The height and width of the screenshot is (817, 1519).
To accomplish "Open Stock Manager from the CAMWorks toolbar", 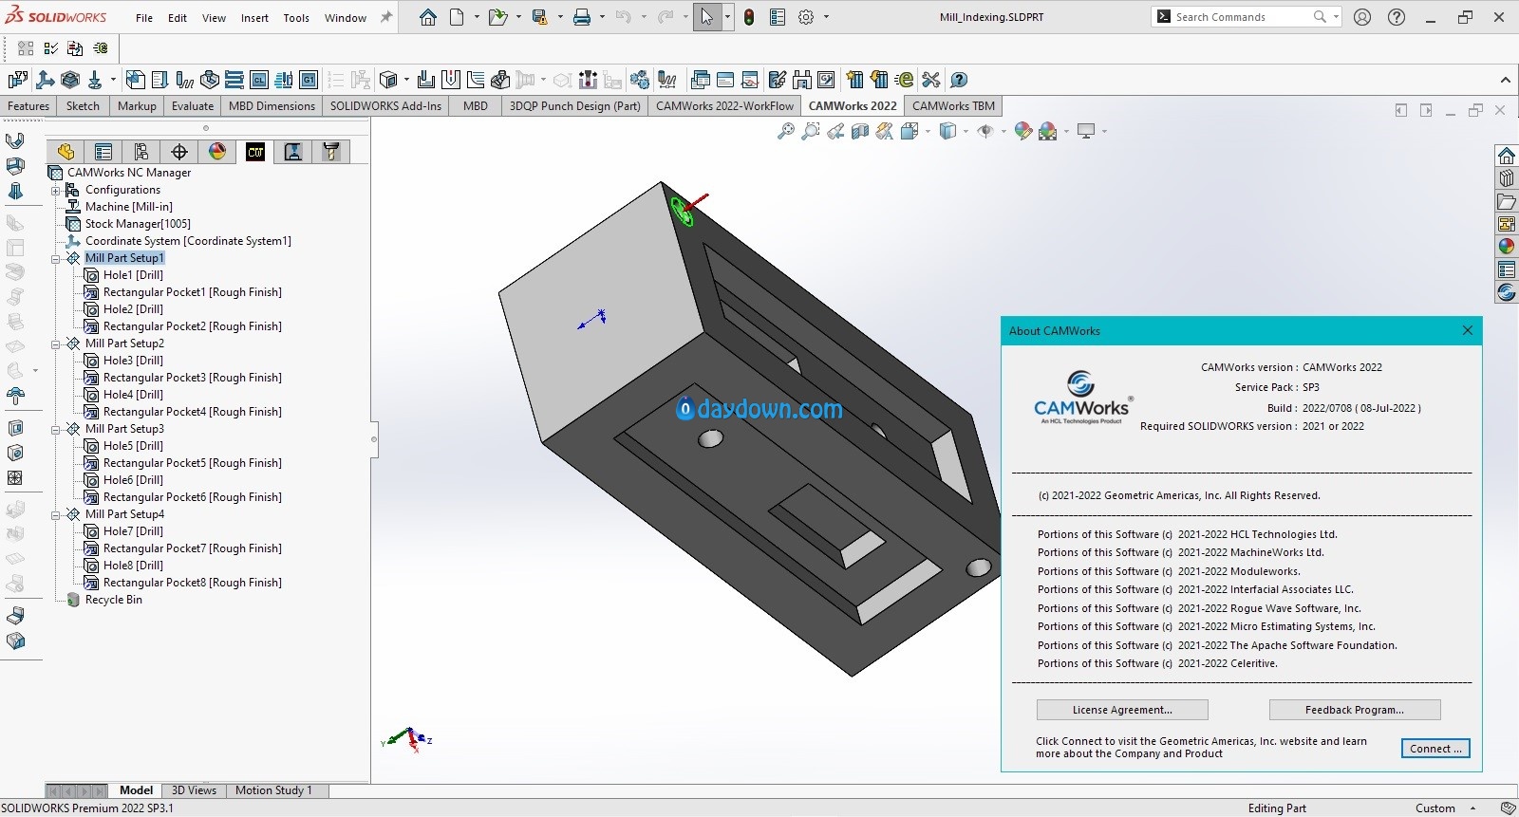I will (69, 80).
